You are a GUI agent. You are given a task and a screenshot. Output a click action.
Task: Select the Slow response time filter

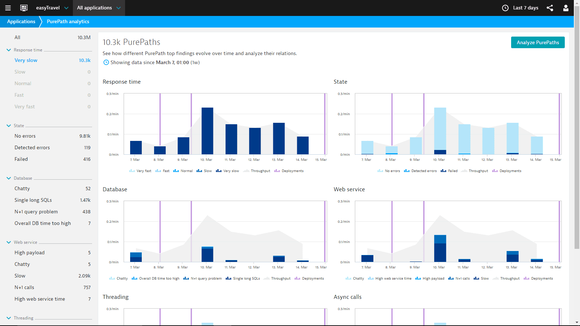pos(52,72)
